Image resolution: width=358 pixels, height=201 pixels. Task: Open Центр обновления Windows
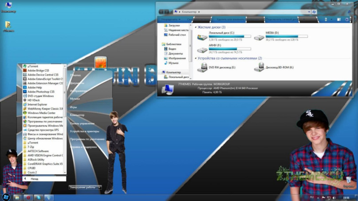[43, 138]
